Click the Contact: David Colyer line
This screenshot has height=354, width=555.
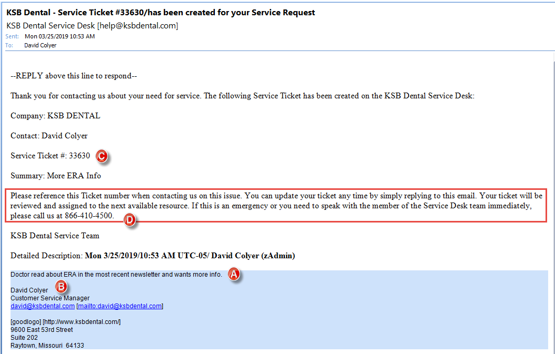point(49,136)
